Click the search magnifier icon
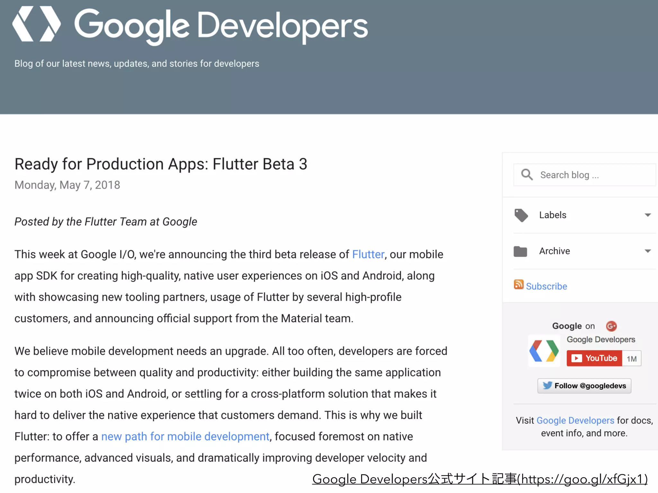Image resolution: width=658 pixels, height=493 pixels. coord(527,175)
